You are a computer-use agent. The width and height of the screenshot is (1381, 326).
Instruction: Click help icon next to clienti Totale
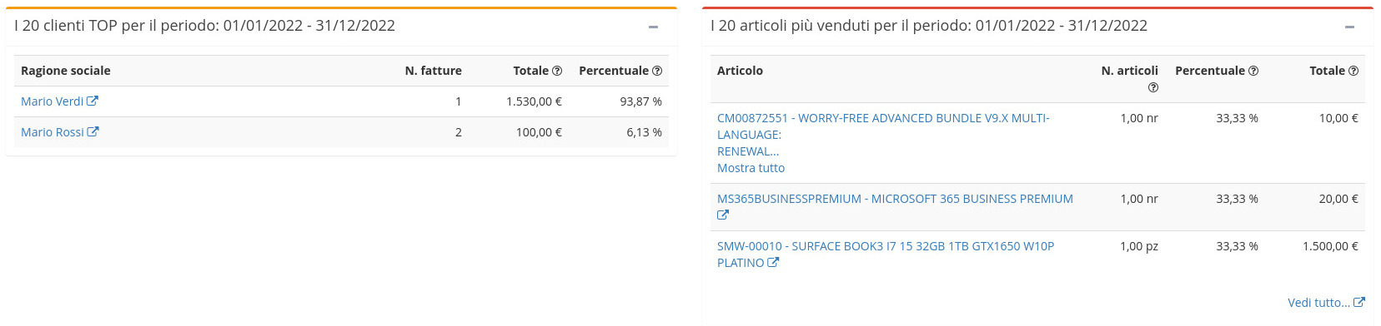point(557,71)
